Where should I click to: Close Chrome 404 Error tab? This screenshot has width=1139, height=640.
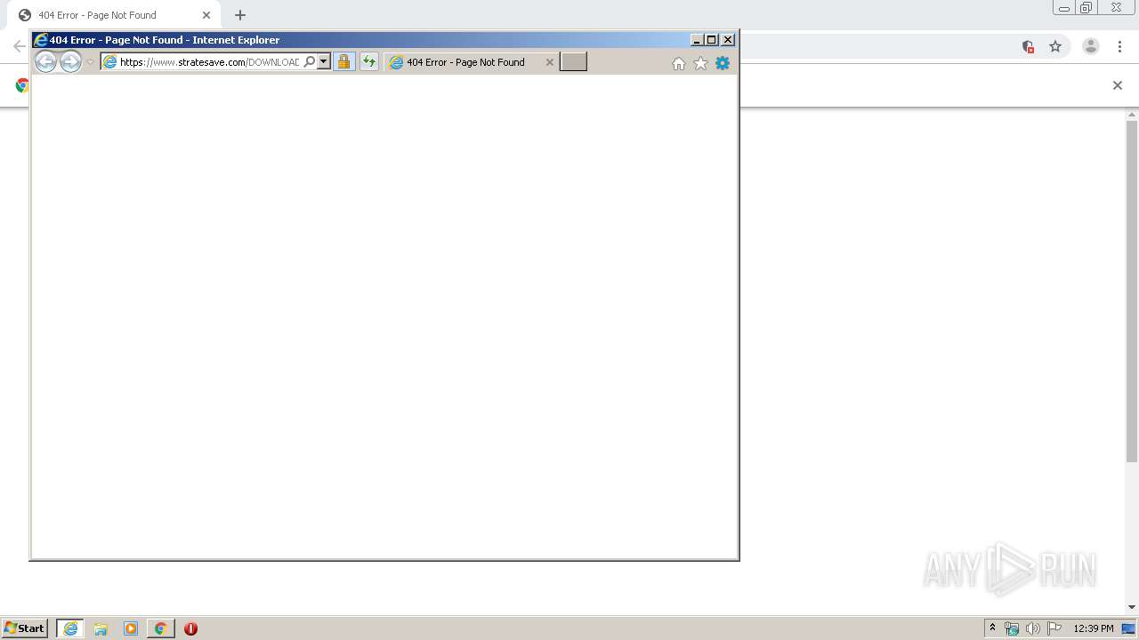click(206, 15)
